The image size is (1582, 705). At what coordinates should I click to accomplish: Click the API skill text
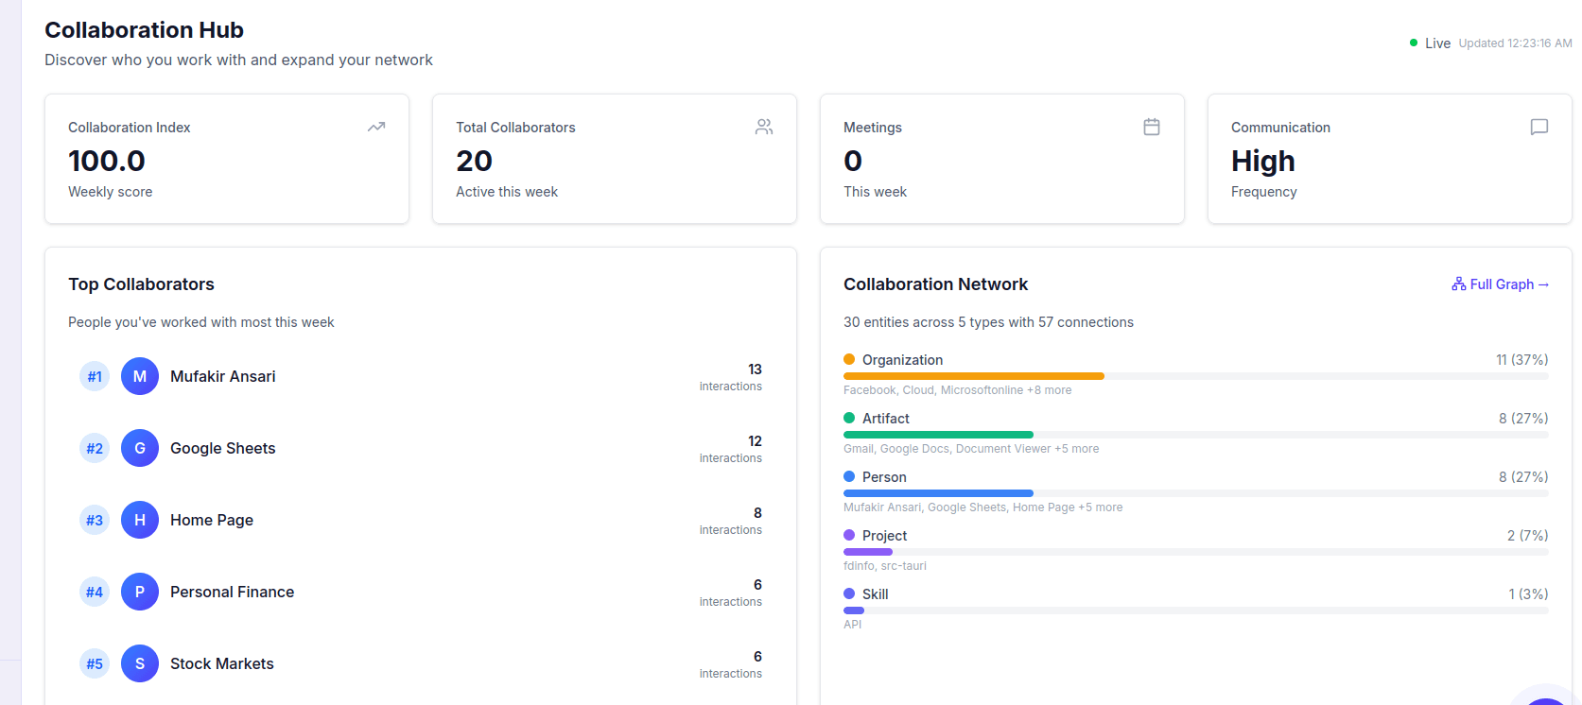pyautogui.click(x=853, y=625)
